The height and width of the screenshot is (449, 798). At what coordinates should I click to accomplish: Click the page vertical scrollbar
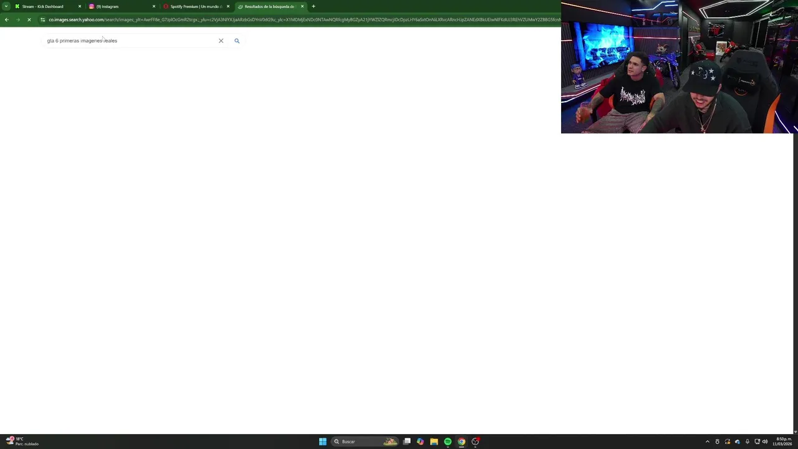point(795,284)
